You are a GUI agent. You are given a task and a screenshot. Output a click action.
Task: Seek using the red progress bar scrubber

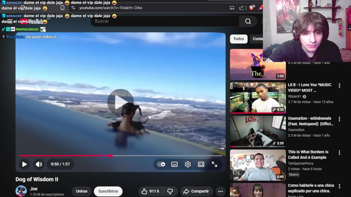[111, 156]
